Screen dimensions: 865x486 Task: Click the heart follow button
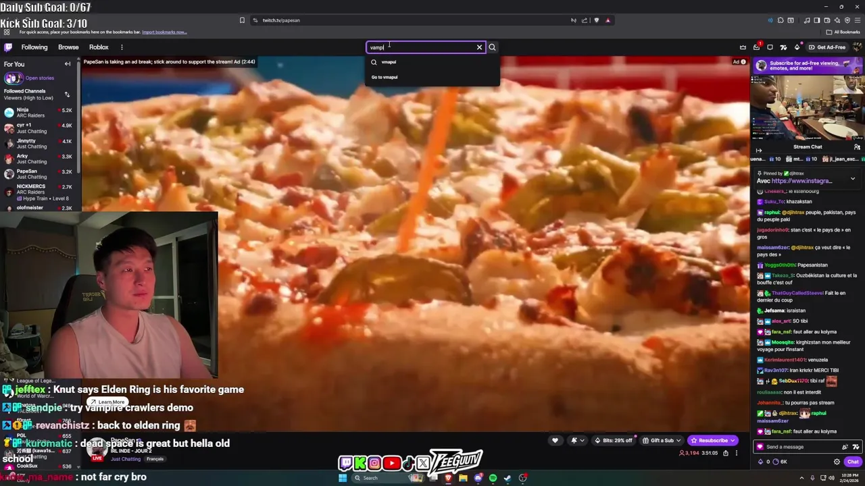555,440
